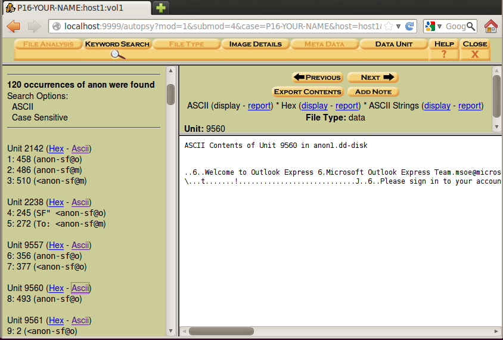Click the horizontal scrollbar thumb under ASCII contents
The height and width of the screenshot is (340, 503).
click(221, 331)
